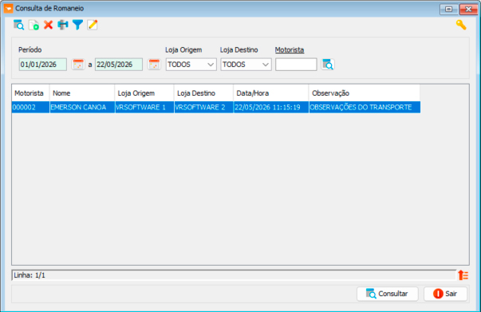481x312 pixels.
Task: Restore the Consulta de Romaneio window
Action: 449,9
